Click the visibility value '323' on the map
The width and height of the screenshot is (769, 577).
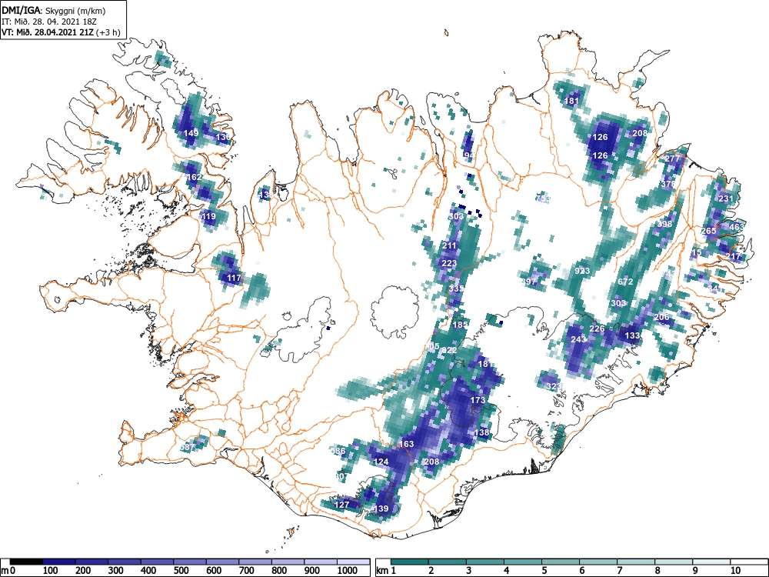click(x=553, y=387)
